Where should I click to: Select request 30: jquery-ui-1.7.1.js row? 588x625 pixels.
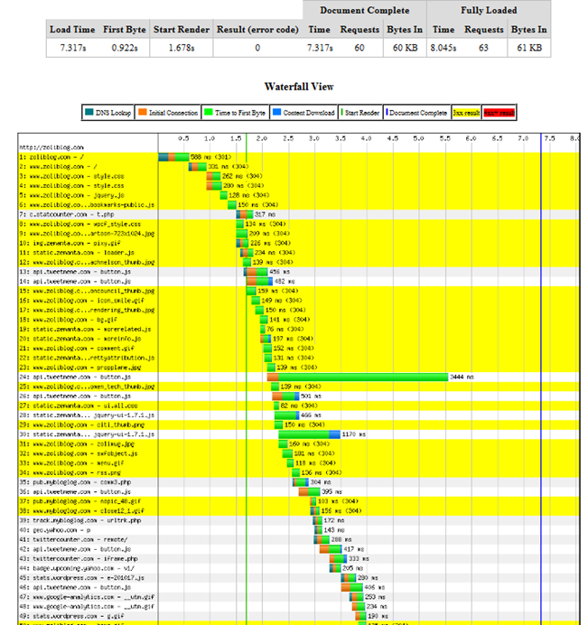pos(299,434)
